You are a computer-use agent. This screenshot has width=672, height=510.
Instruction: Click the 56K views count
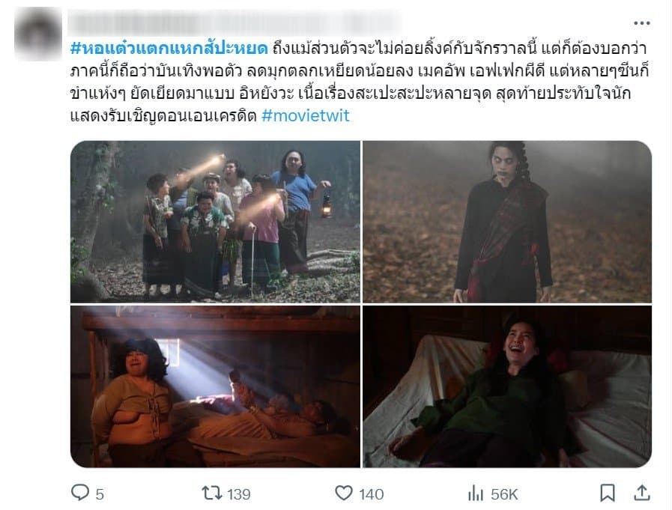[x=504, y=494]
